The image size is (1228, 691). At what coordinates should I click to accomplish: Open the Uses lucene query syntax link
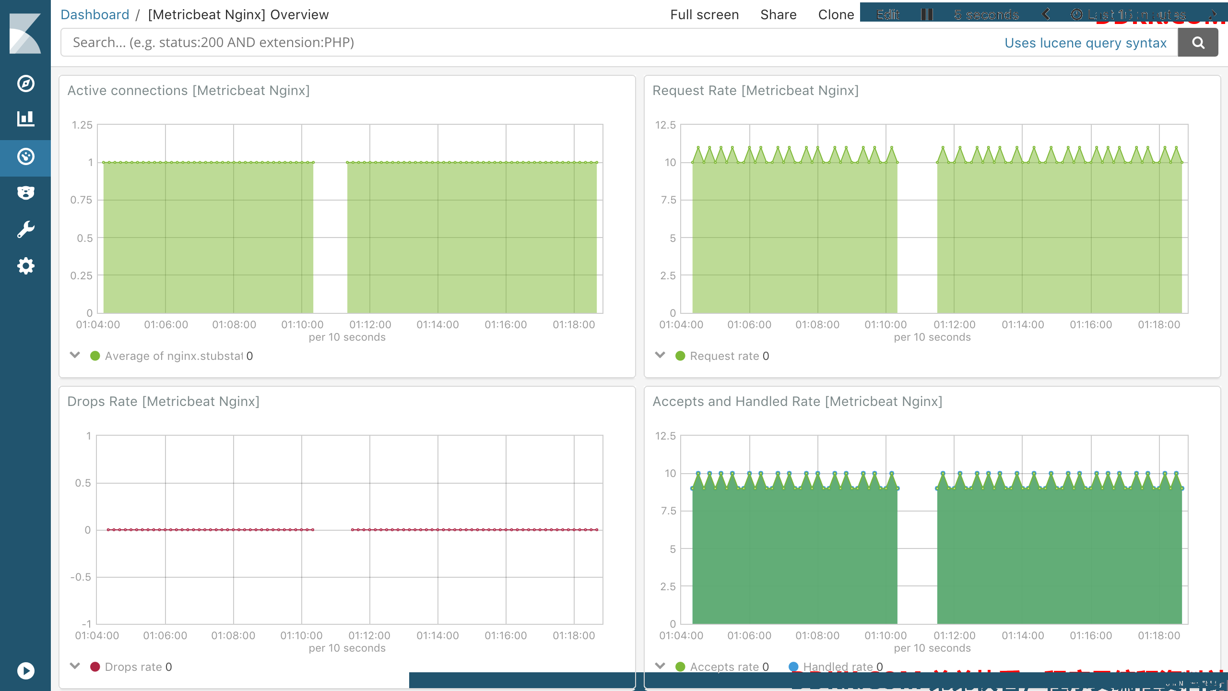1086,43
